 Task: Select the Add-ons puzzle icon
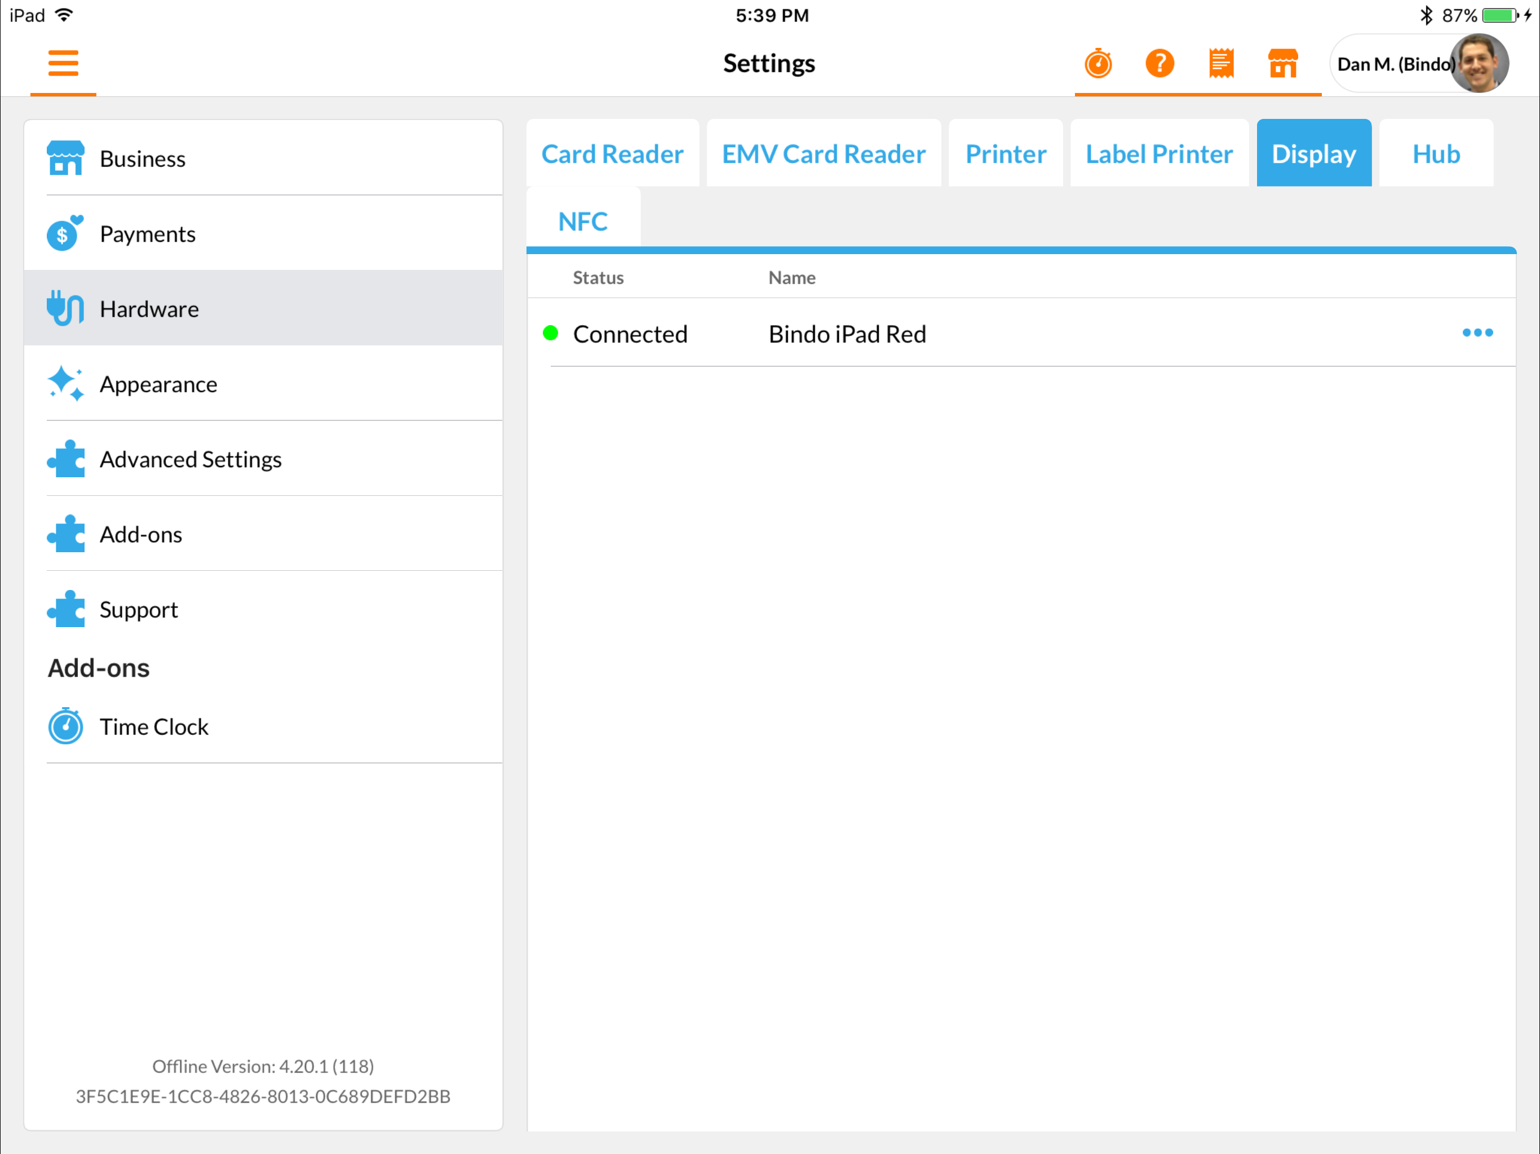tap(65, 535)
